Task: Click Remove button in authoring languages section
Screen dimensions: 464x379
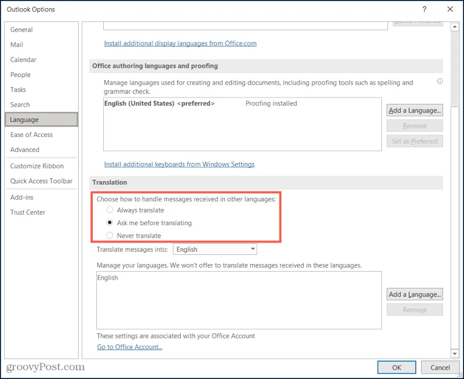Action: [x=415, y=126]
